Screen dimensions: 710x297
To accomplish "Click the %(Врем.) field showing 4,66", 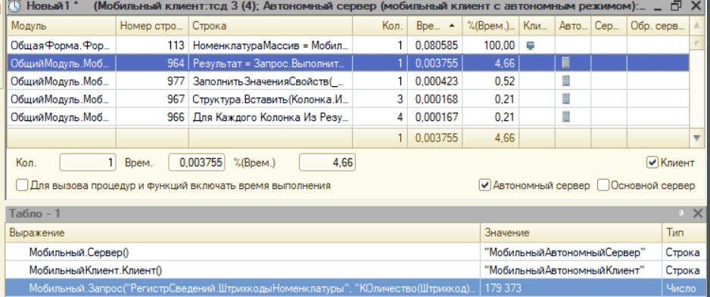I will [327, 162].
